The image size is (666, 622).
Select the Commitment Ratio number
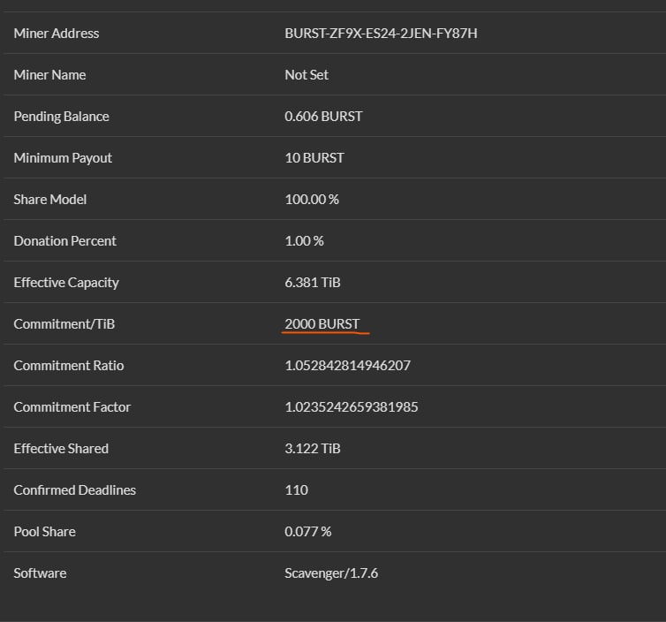pyautogui.click(x=347, y=366)
